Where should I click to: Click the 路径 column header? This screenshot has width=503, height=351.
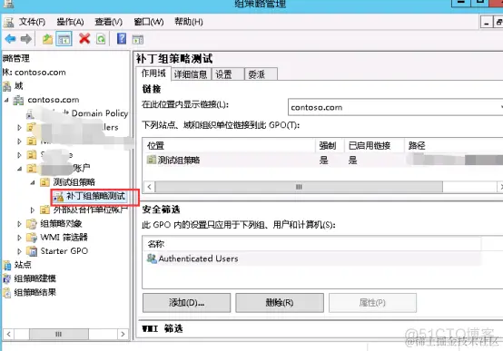[x=454, y=145]
